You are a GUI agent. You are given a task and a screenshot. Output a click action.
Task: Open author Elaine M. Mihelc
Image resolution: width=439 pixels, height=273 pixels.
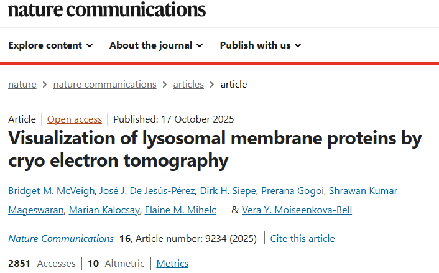click(180, 210)
